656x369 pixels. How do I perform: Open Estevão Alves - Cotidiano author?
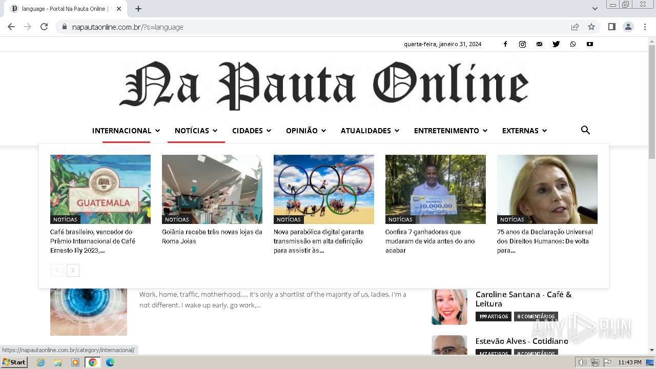522,341
